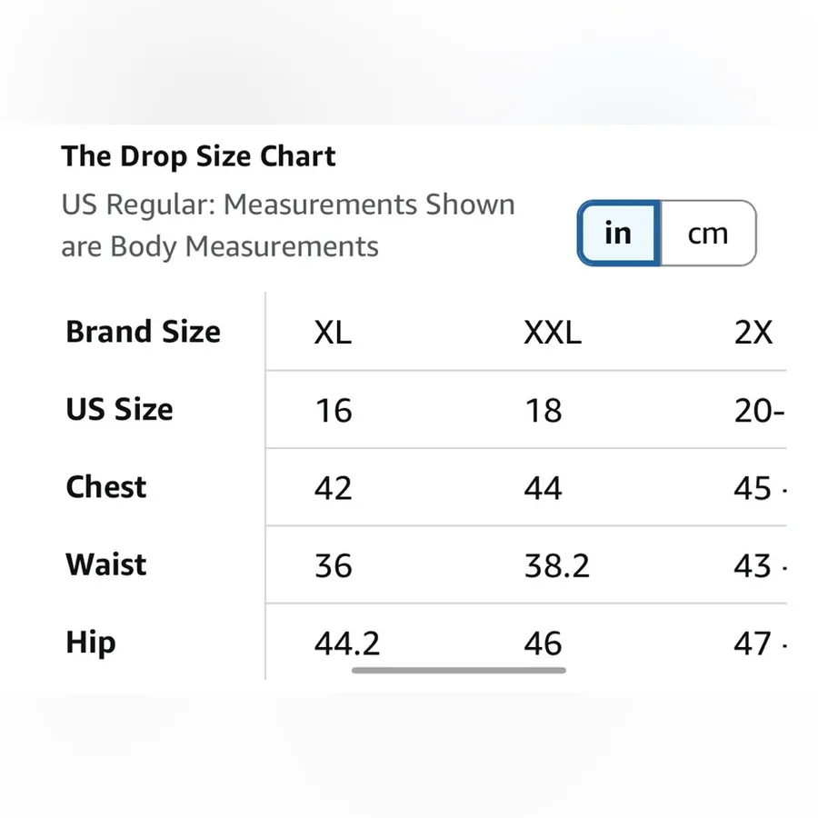Click The Drop Size Chart heading

(198, 156)
